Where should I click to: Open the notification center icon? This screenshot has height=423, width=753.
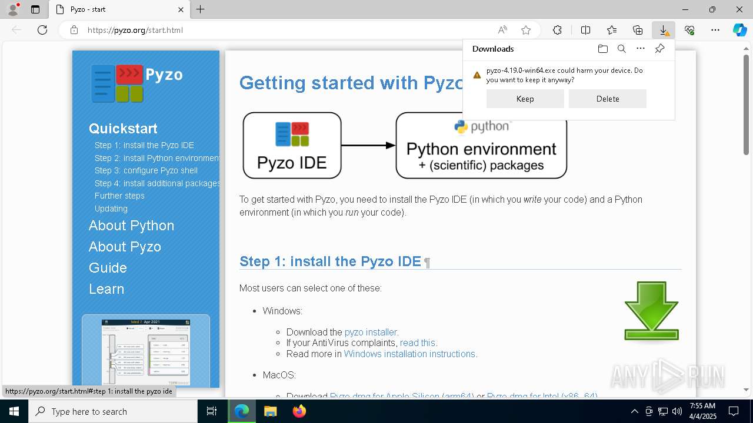(734, 411)
